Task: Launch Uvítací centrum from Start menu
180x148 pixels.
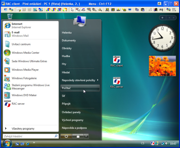Action: point(31,44)
